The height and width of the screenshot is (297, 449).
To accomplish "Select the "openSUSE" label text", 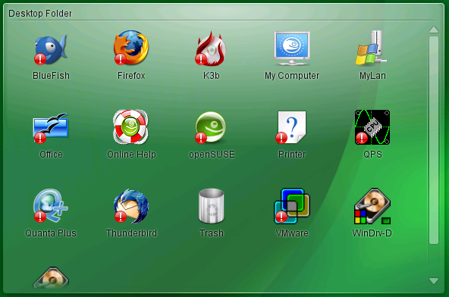I will [212, 155].
